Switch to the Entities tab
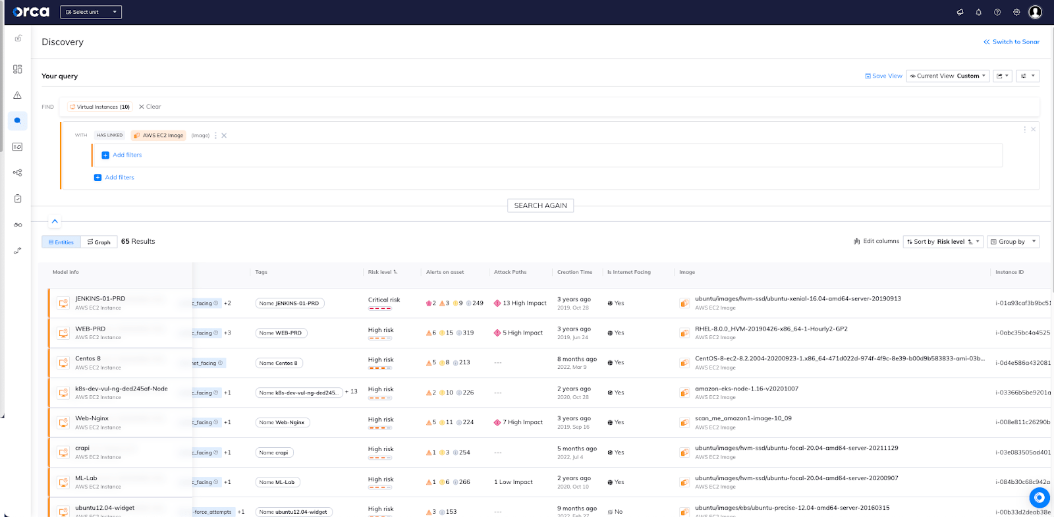 [x=61, y=242]
